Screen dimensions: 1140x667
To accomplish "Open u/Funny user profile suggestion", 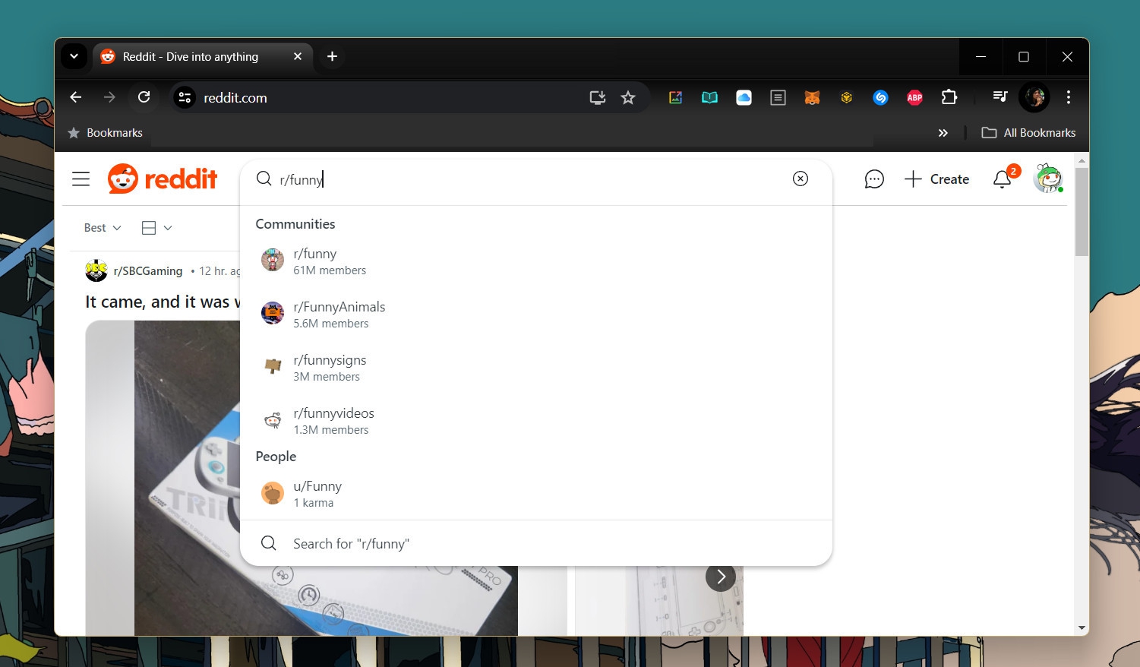I will (536, 494).
